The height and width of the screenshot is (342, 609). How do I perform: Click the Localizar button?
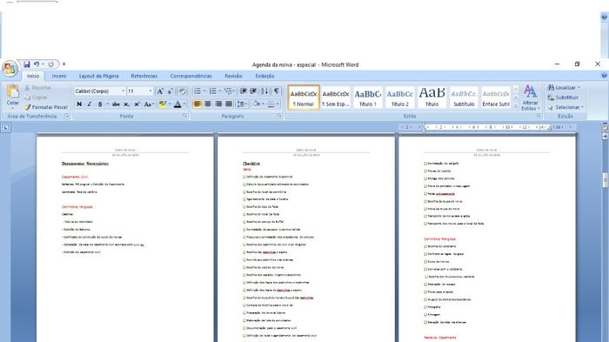coord(564,88)
